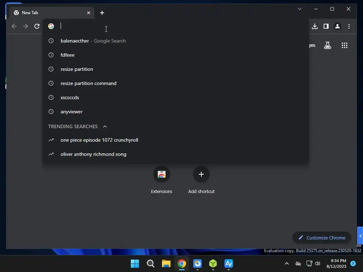Open the profile avatar icon
Image resolution: width=363 pixels, height=272 pixels.
click(337, 26)
